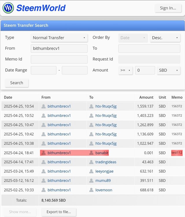Click the To column header
The width and height of the screenshot is (185, 217).
(91, 97)
